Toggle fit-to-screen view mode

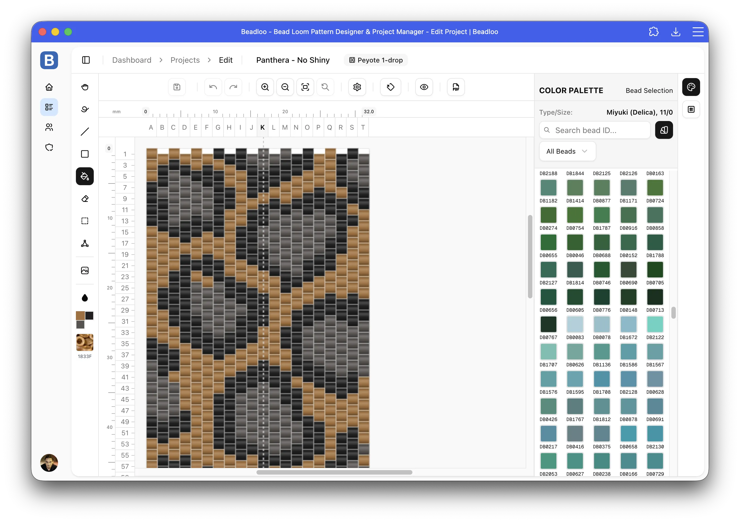[305, 87]
